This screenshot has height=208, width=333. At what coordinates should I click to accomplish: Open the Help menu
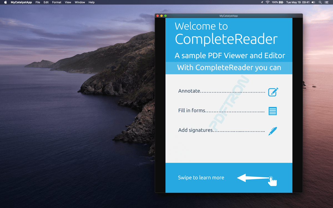pyautogui.click(x=91, y=2)
